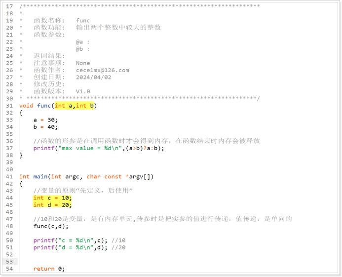
Task: Click the comment label 返回结果
Action: (x=49, y=56)
